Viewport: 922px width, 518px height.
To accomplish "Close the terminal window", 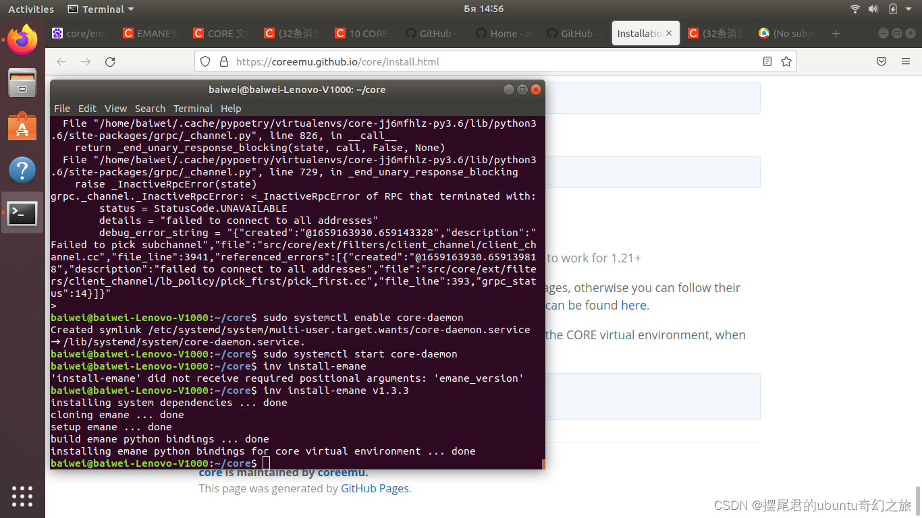I will click(x=536, y=90).
